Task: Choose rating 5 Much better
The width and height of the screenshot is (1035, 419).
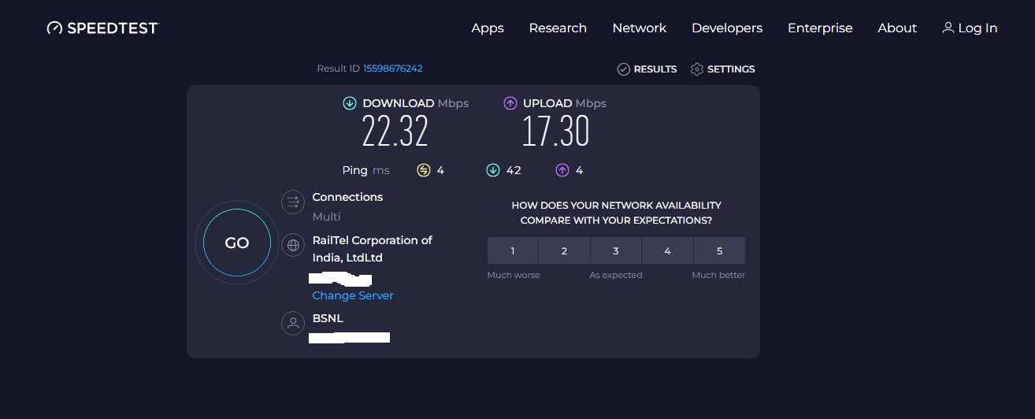Action: point(719,250)
